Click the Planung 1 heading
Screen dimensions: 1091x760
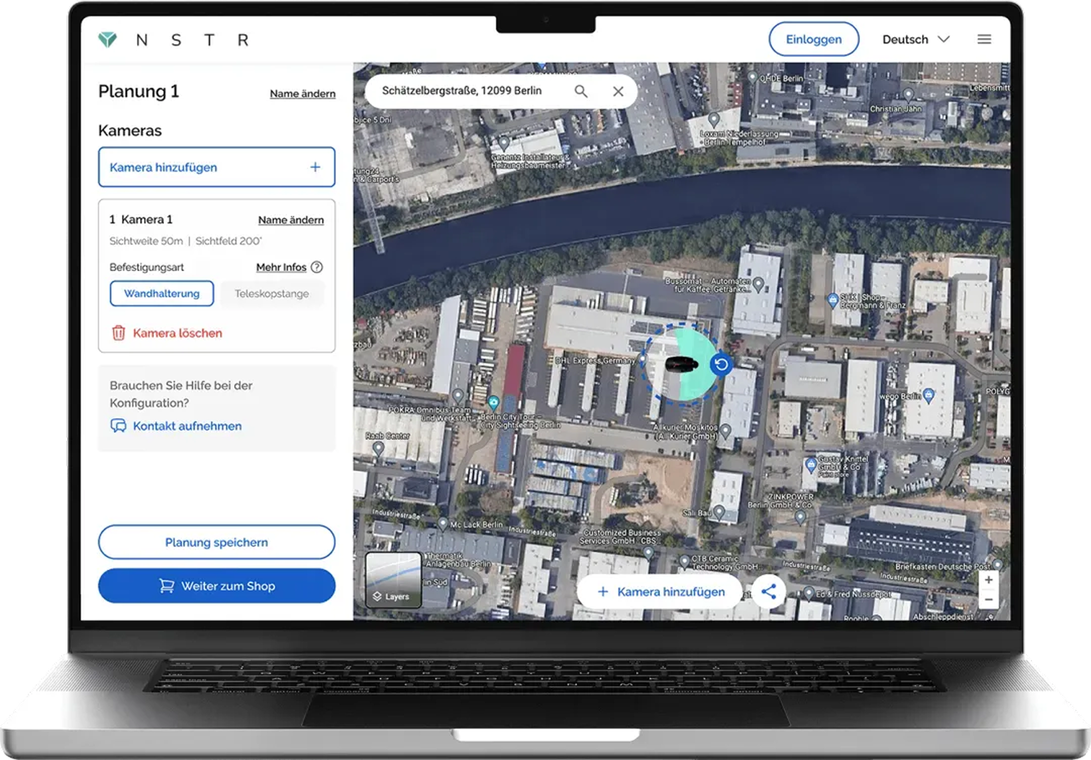coord(138,91)
